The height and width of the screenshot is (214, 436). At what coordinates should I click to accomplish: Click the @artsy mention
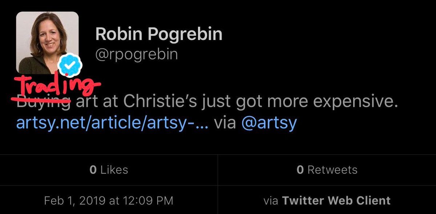coord(269,123)
